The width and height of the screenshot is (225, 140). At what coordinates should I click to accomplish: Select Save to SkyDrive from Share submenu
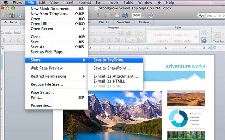(110, 60)
